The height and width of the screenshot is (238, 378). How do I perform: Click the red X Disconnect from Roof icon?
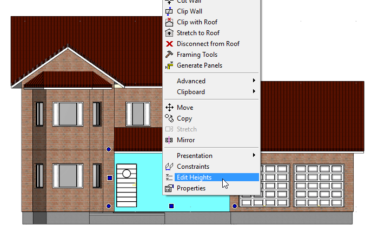point(169,44)
